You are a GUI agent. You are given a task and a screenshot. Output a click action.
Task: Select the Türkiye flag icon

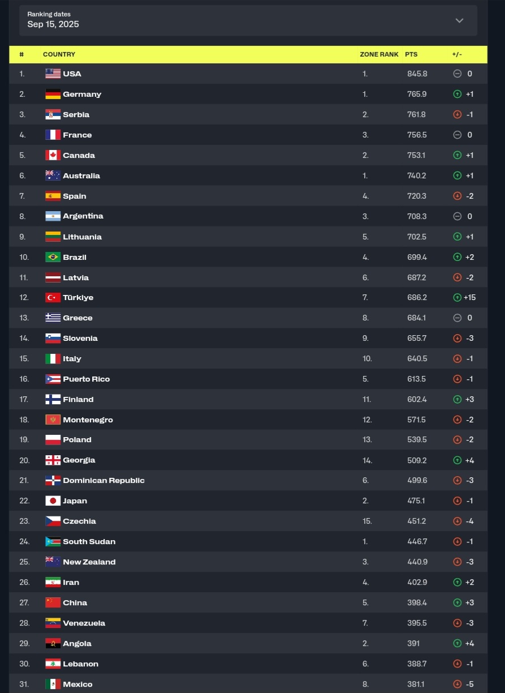tap(53, 297)
